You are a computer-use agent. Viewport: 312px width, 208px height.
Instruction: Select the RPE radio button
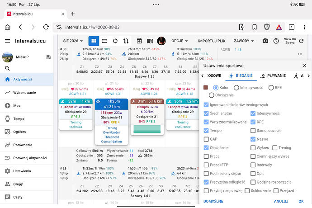[x=271, y=88]
